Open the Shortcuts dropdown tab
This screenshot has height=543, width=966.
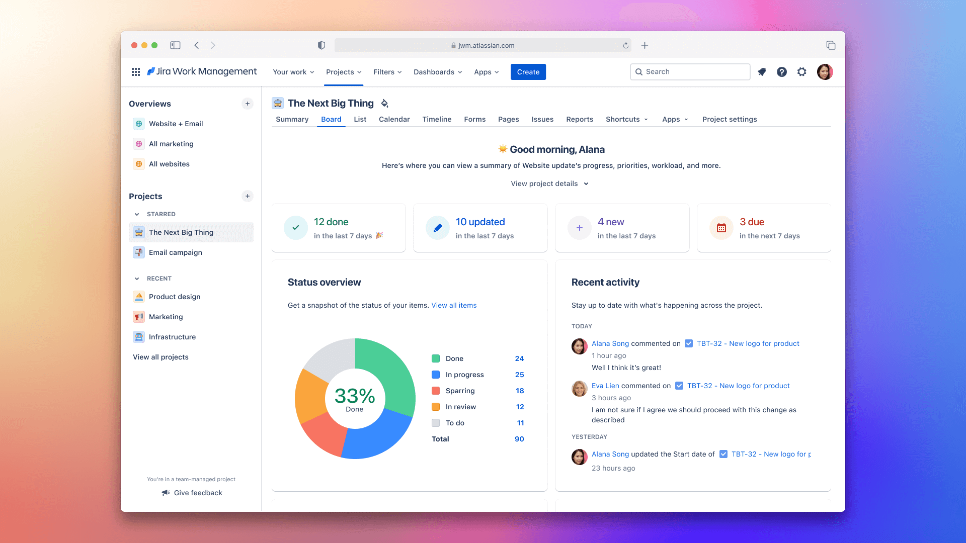[x=626, y=119]
